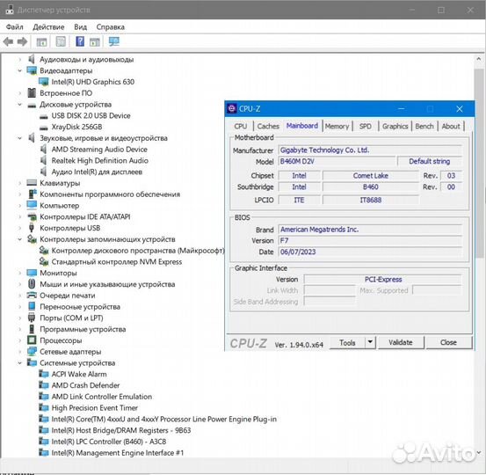This screenshot has width=486, height=475.
Task: Click the Сетевые адаптеры category icon
Action: [x=32, y=352]
